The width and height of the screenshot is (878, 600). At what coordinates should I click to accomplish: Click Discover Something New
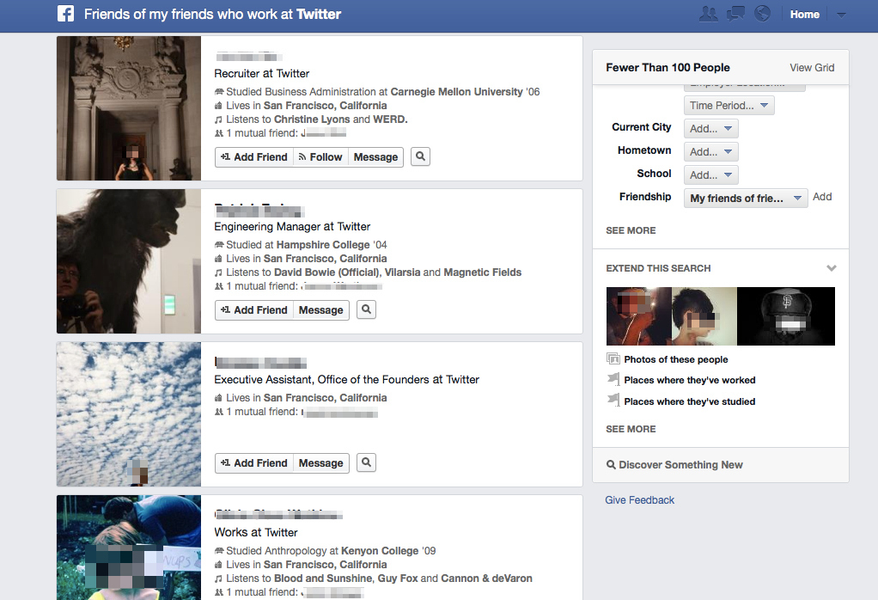674,465
